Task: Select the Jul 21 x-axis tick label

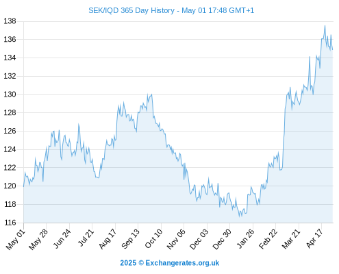Action: tap(86, 238)
